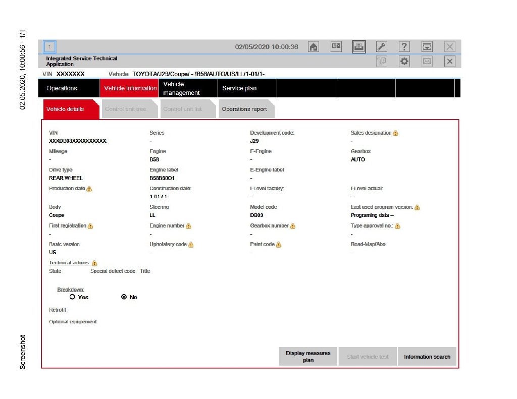Click construction date value 1-01 / 1-
The width and height of the screenshot is (517, 399).
pos(159,197)
